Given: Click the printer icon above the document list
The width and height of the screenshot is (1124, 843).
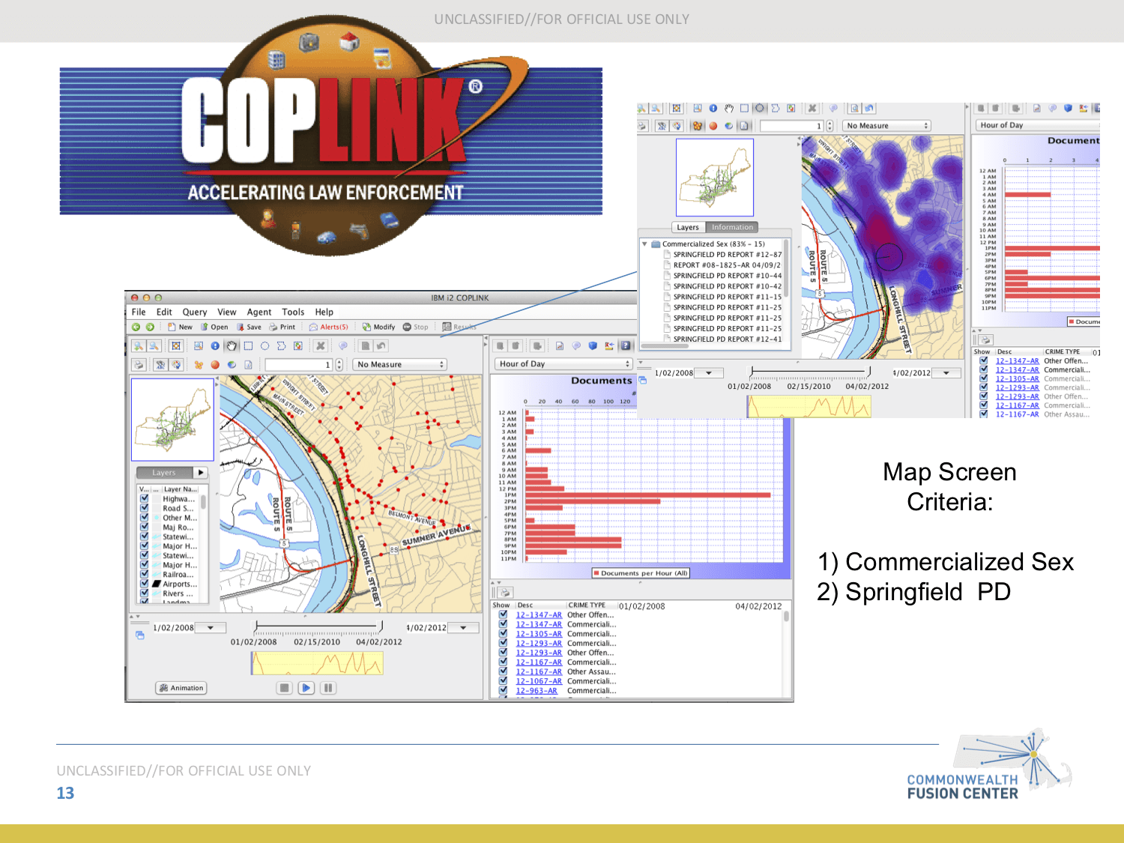Looking at the screenshot, I should (x=504, y=592).
